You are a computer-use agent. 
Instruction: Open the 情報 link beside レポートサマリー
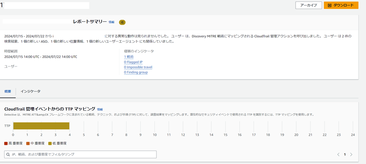112,22
